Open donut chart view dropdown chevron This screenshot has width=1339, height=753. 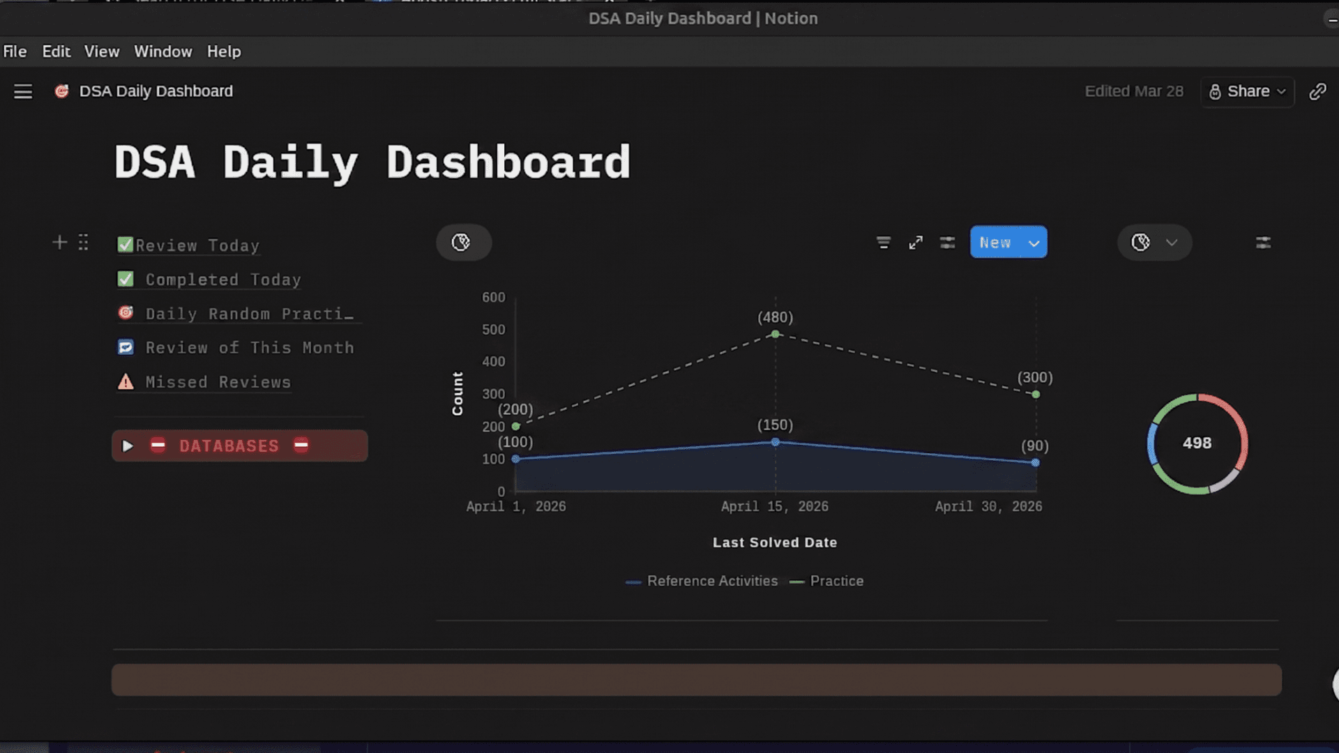coord(1172,243)
